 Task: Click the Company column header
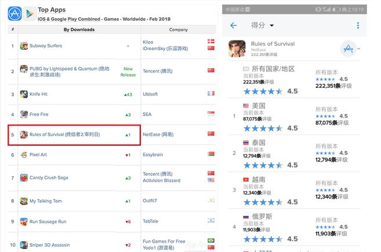178,29
